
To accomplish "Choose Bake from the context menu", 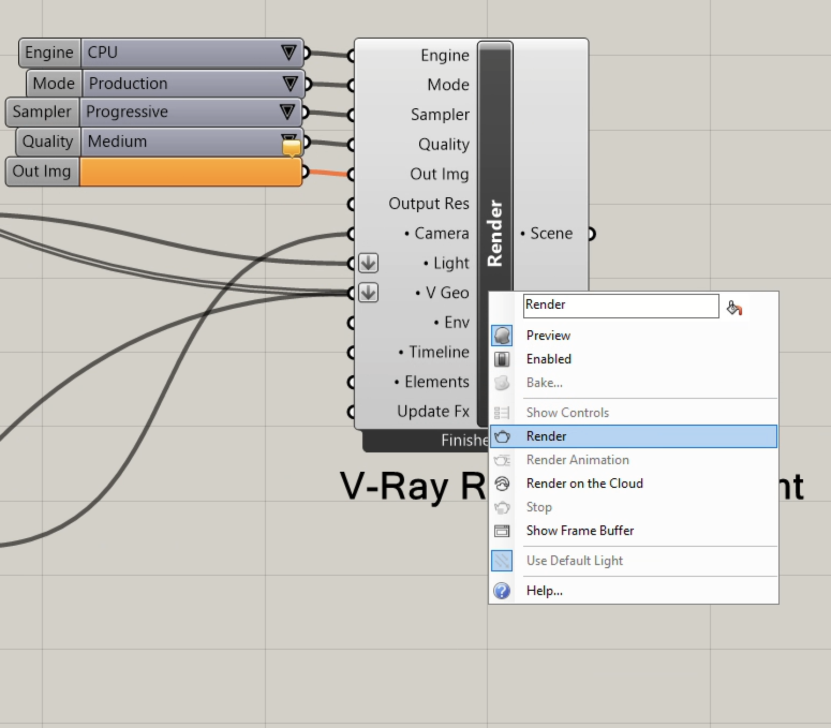I will click(634, 383).
